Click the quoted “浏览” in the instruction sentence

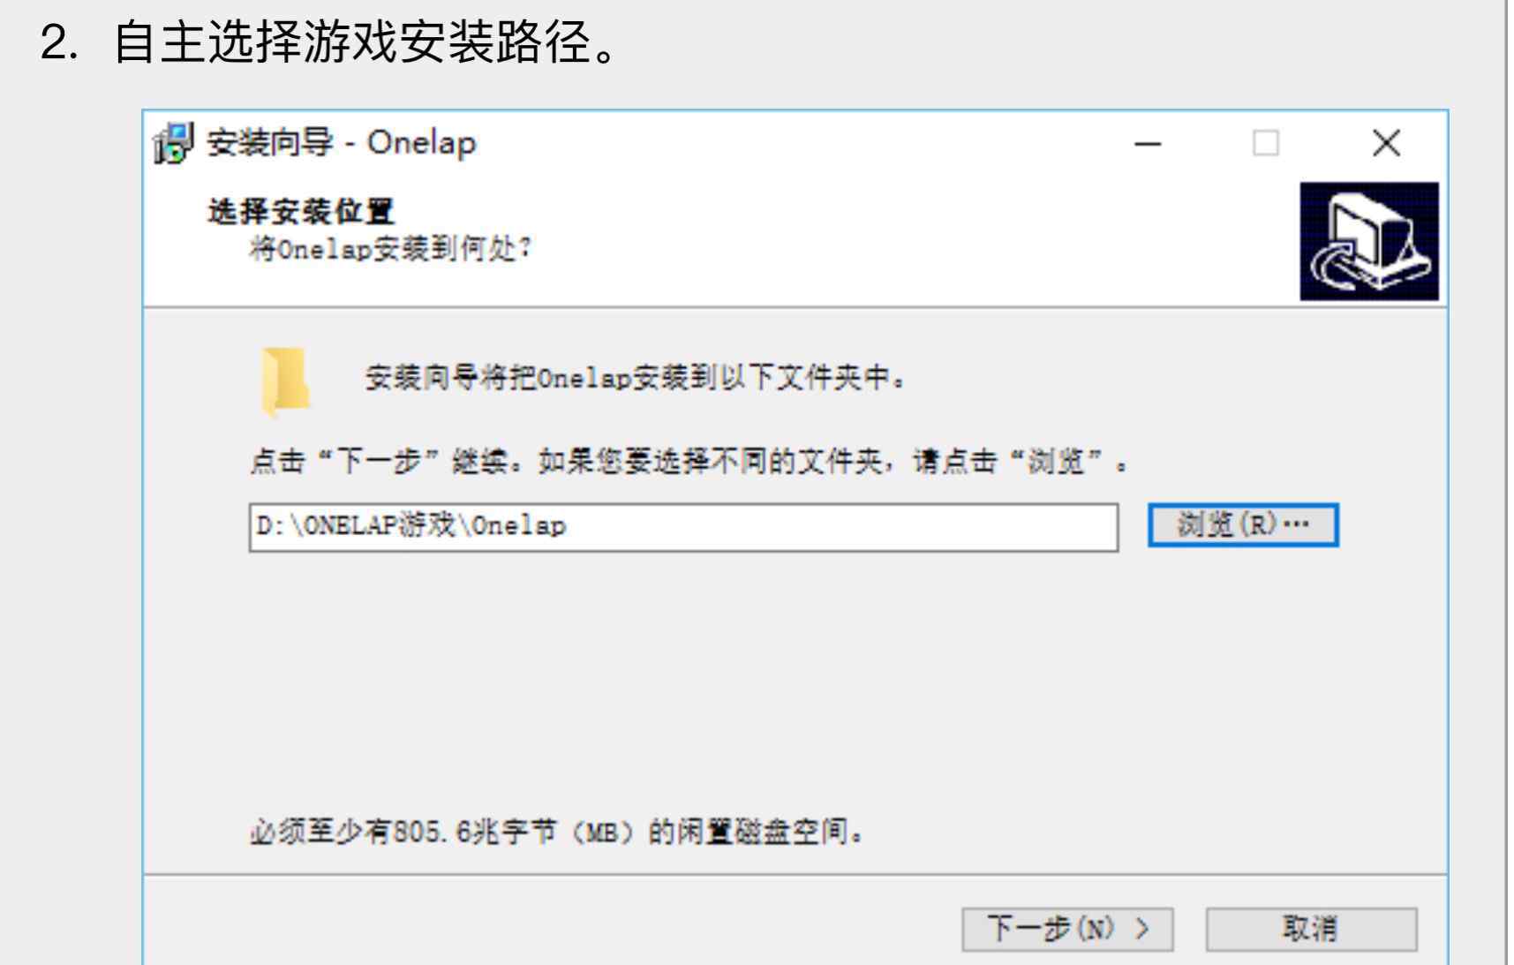(x=1058, y=461)
